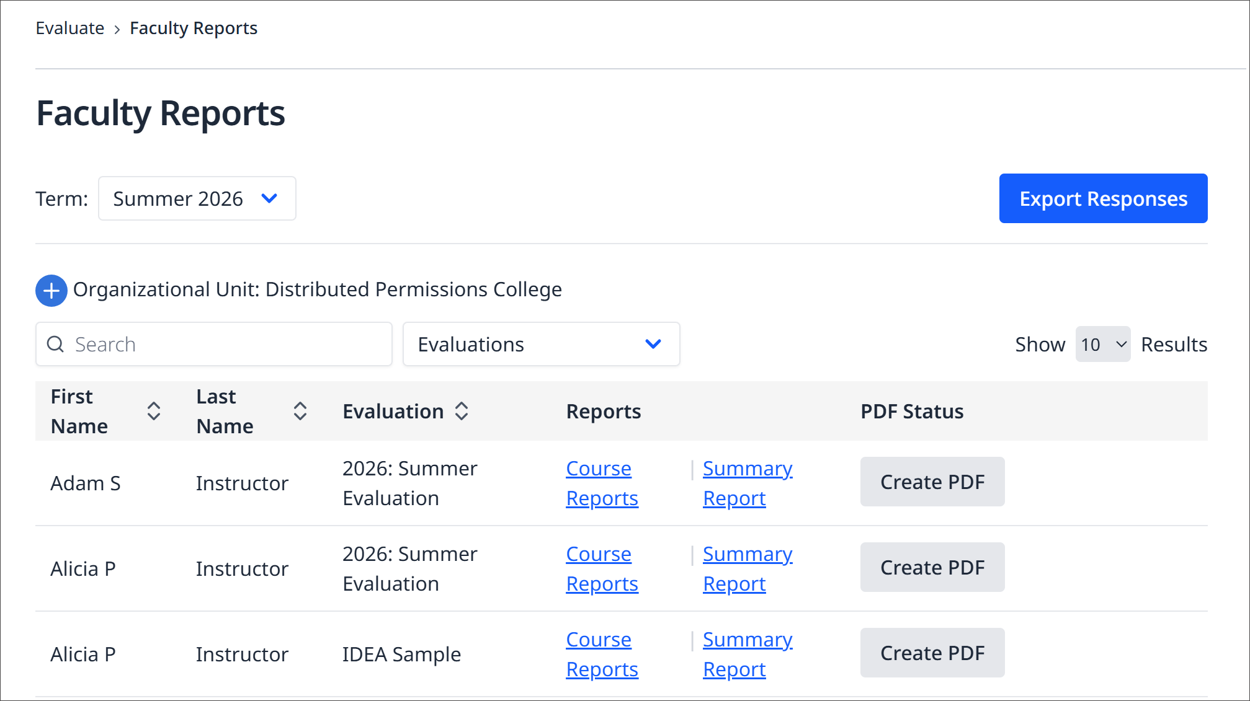The height and width of the screenshot is (701, 1250).
Task: Open Summary Report for IDEA Sample row
Action: point(748,655)
